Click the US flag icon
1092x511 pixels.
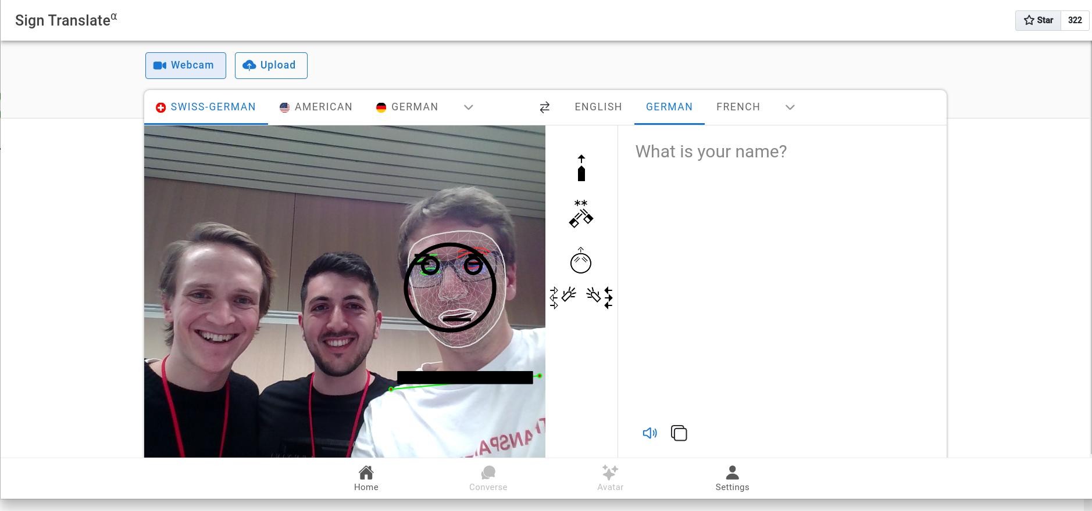[x=285, y=107]
